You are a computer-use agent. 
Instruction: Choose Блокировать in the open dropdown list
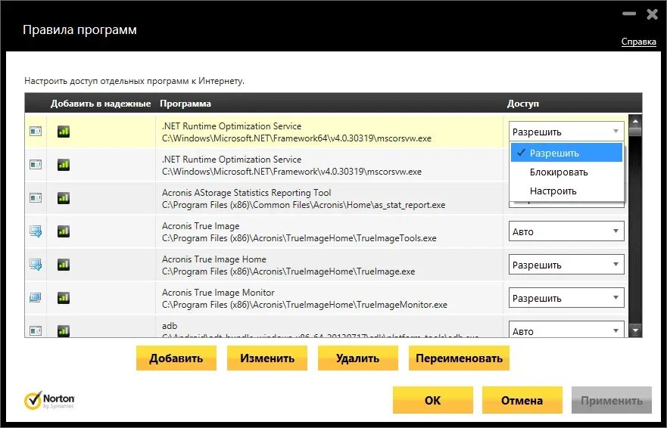566,172
